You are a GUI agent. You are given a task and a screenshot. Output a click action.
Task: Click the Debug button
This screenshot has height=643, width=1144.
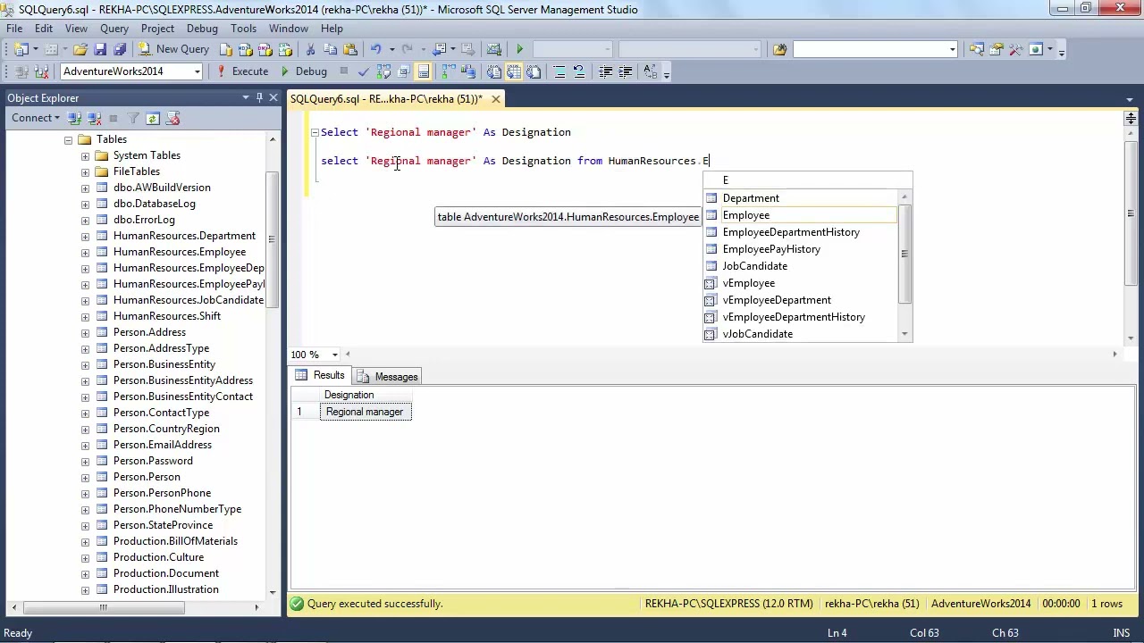coord(303,71)
